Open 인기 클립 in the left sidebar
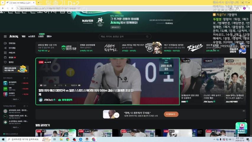The height and width of the screenshot is (142, 252). click(x=10, y=48)
